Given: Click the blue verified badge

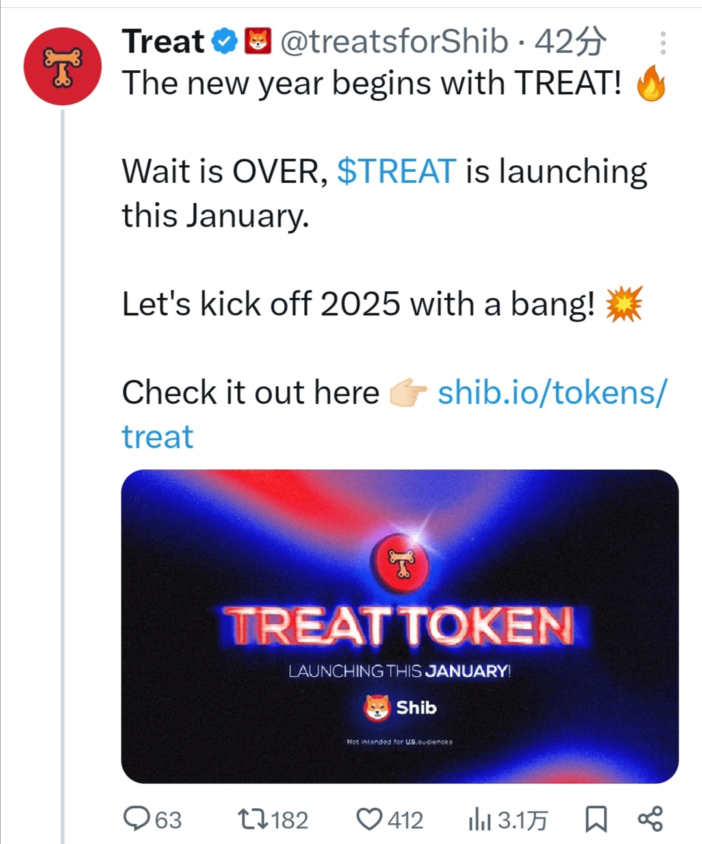Looking at the screenshot, I should click(225, 42).
